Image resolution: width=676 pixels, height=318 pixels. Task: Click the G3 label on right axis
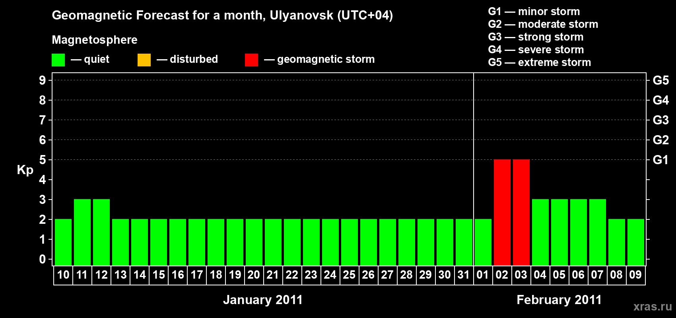click(x=661, y=120)
